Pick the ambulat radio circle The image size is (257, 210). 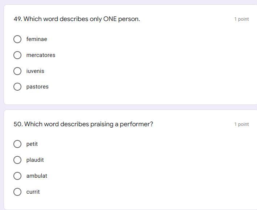(17, 176)
